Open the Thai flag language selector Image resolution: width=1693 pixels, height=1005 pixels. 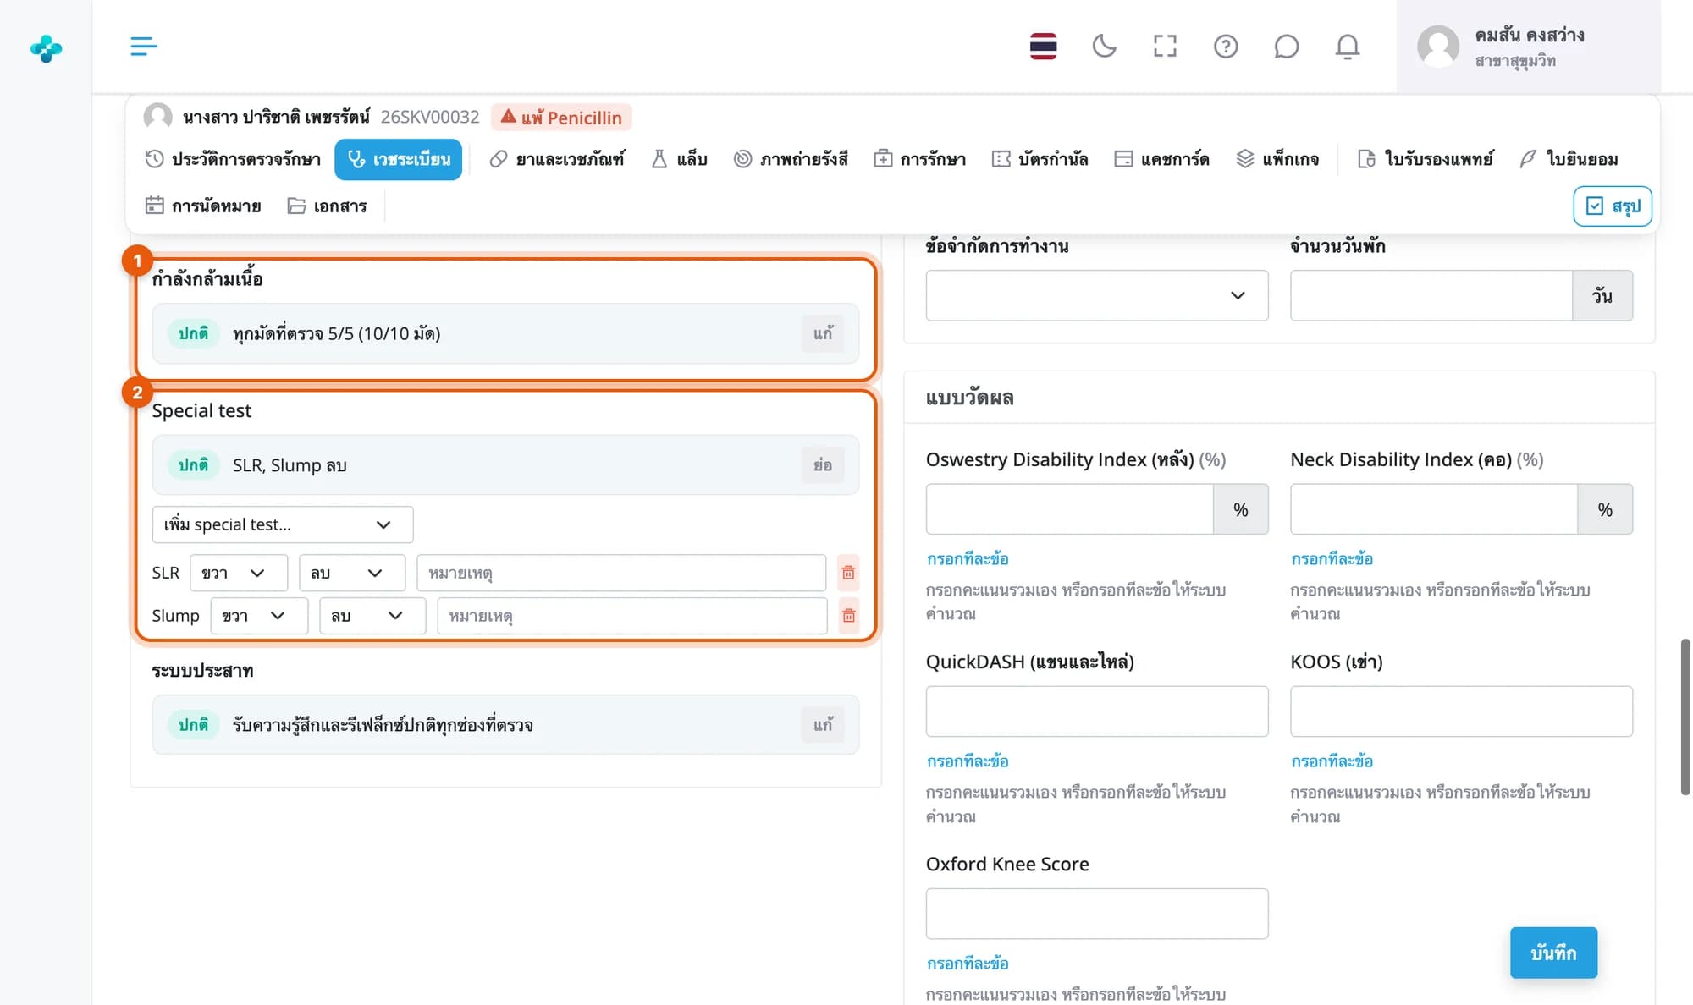(1043, 46)
